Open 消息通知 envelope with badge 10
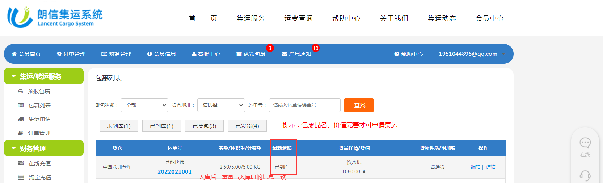This screenshot has height=183, width=603. (x=296, y=54)
